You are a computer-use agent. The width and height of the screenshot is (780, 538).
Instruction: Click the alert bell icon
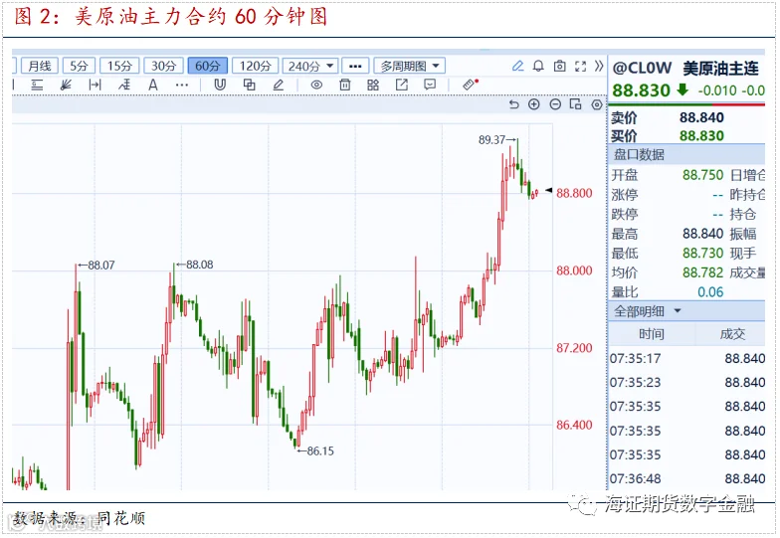pyautogui.click(x=538, y=66)
